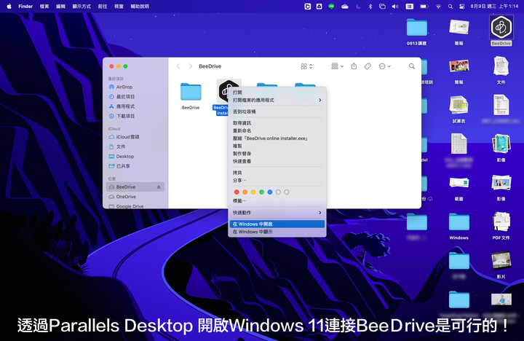This screenshot has height=341, width=524.
Task: Apply the blue tag color
Action: coord(270,192)
